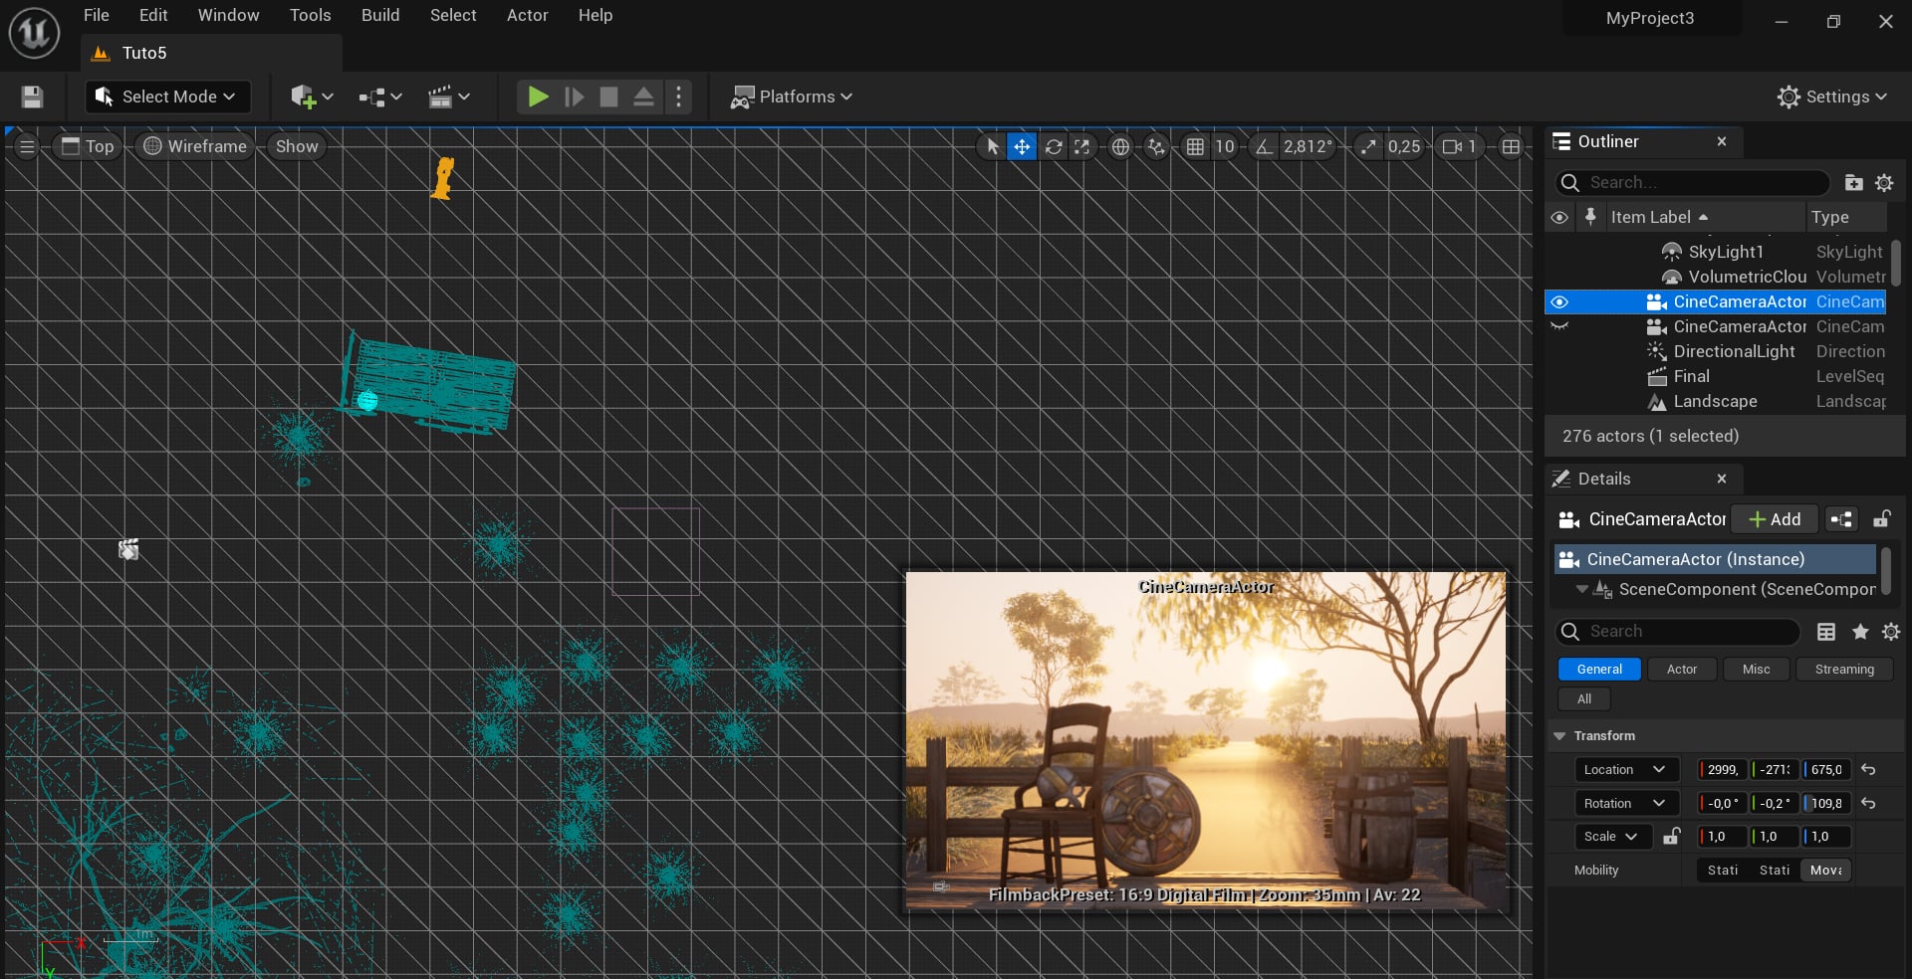Activate the translate move tool
1912x979 pixels.
[x=1022, y=146]
